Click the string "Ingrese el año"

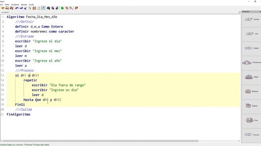coord(47,61)
